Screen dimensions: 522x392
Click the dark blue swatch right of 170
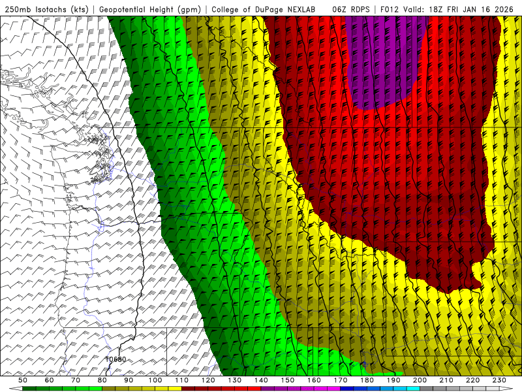(347, 389)
